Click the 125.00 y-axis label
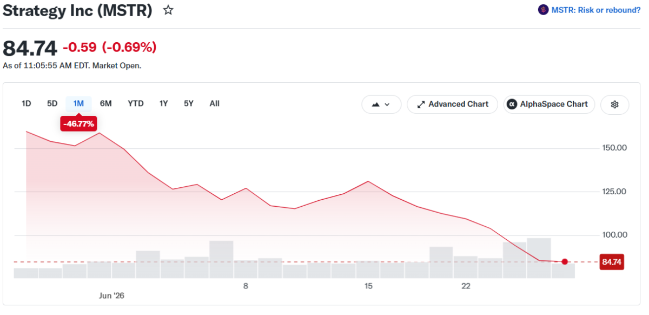649x315 pixels. point(614,192)
